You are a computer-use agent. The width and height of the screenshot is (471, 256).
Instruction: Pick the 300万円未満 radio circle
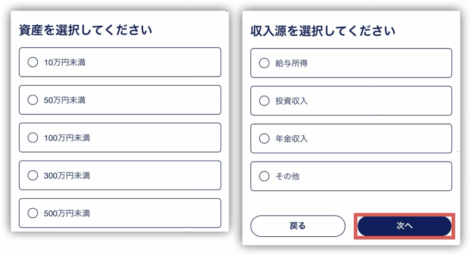[x=33, y=175]
